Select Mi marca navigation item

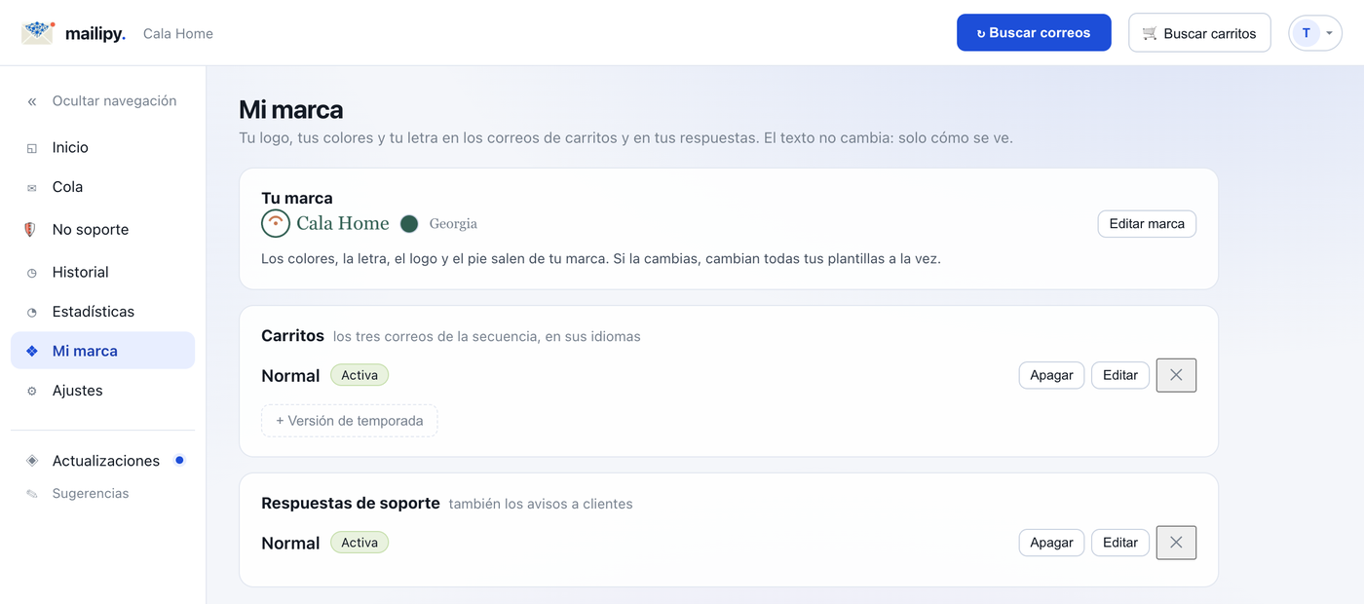click(102, 351)
